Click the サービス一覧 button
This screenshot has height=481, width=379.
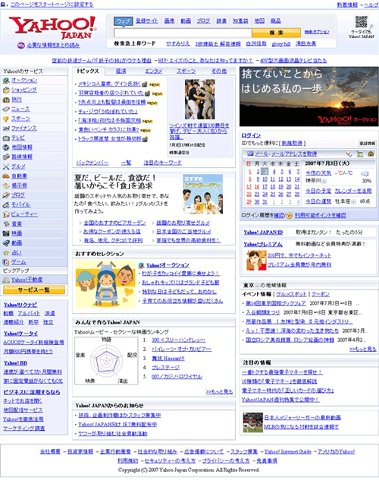pos(34,290)
